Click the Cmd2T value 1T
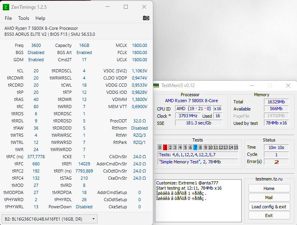Screen dimensions: 297x225 [84, 60]
